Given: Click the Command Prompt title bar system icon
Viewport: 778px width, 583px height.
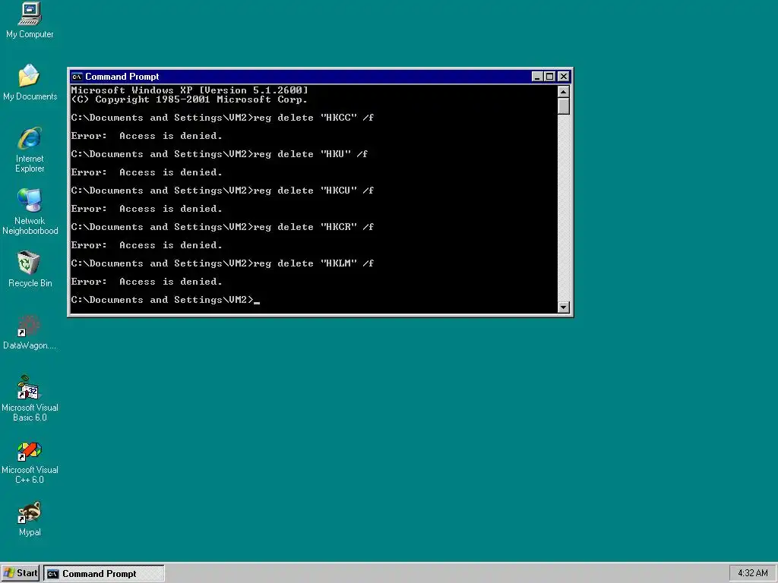Looking at the screenshot, I should pyautogui.click(x=77, y=77).
